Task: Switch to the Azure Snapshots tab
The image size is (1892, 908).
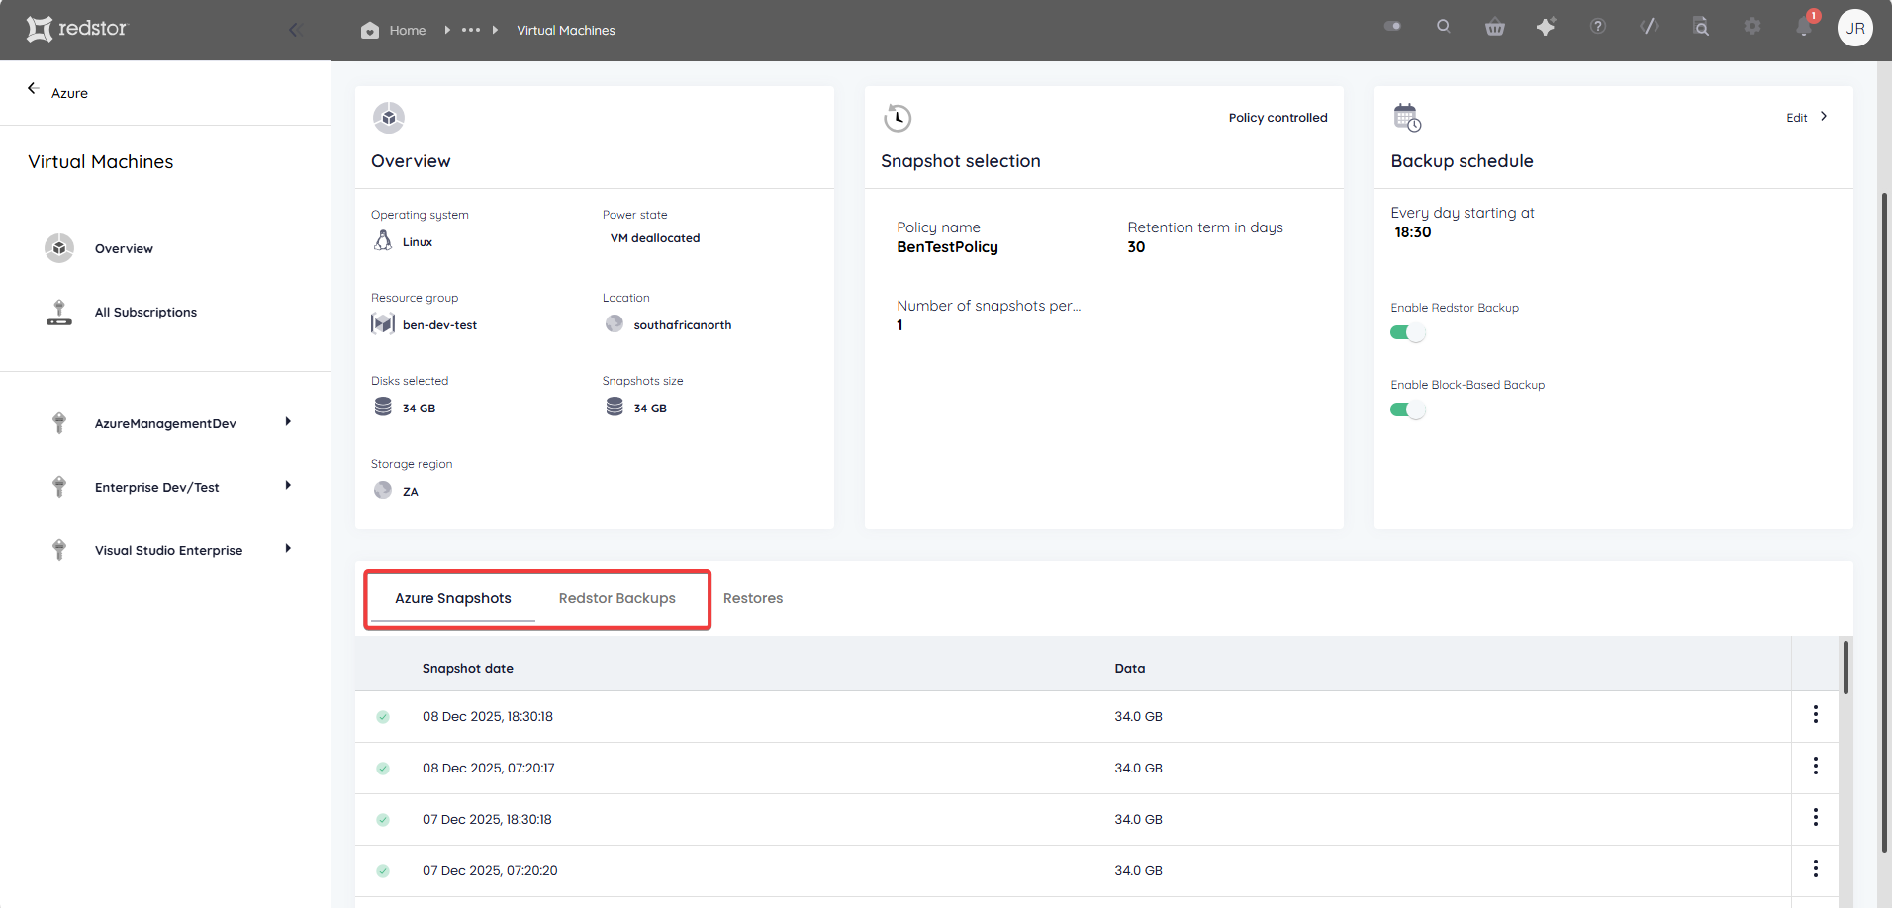Action: 453,598
